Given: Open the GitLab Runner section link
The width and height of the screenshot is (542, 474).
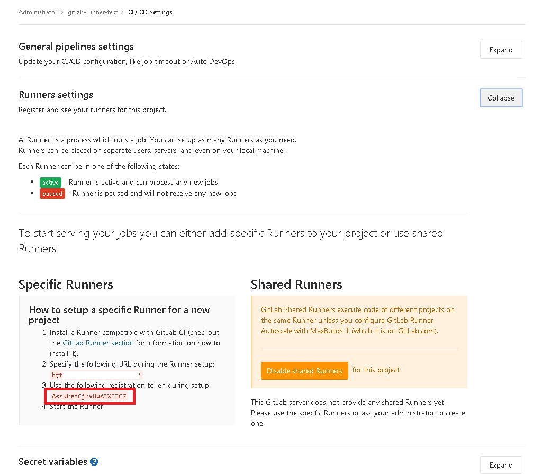Looking at the screenshot, I should pyautogui.click(x=98, y=343).
